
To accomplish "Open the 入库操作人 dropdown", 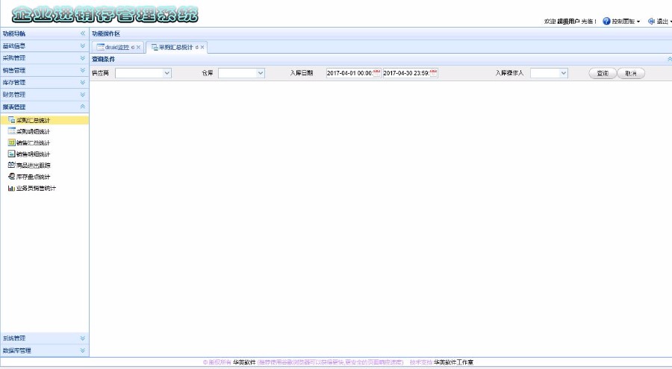I will coord(564,73).
